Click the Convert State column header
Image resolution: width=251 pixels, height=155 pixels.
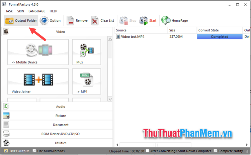click(220, 30)
